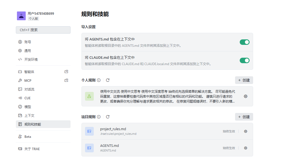Viewport: 281px width, 163px height.
Task: Click the info icon next to 项目规则
Action: point(99,117)
